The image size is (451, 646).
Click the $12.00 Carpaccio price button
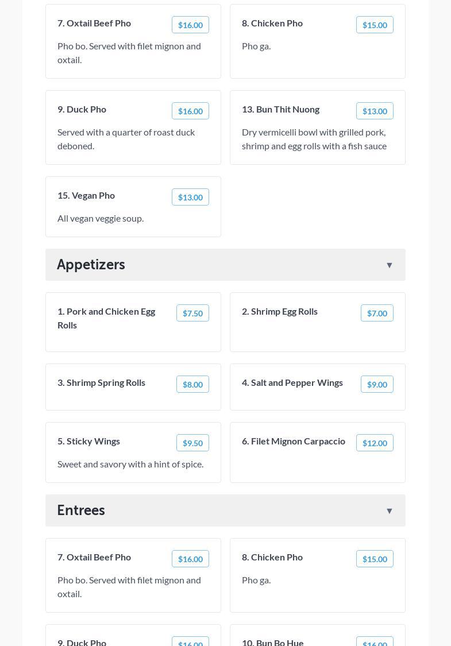375,443
